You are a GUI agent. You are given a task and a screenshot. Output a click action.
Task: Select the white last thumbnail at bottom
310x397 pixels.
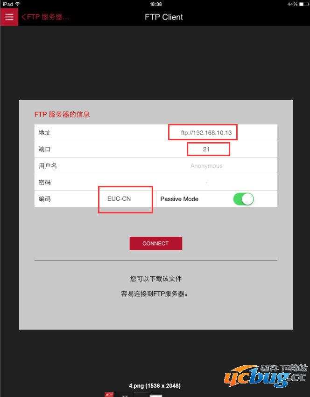pyautogui.click(x=156, y=396)
